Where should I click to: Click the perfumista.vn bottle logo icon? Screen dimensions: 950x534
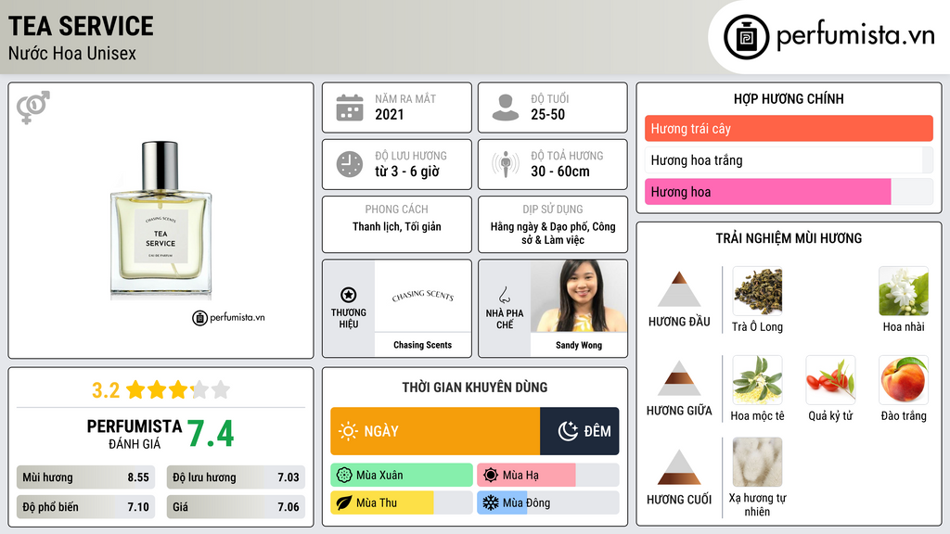point(746,37)
